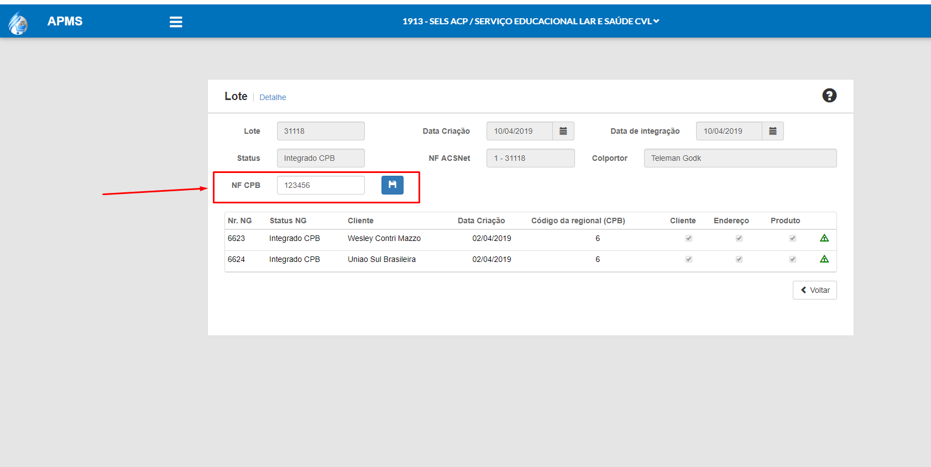Select the Uniao Sul Brasileira client cell

point(381,259)
